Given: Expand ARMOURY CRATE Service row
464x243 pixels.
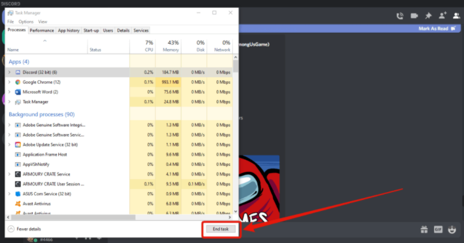Looking at the screenshot, I should tap(9, 174).
